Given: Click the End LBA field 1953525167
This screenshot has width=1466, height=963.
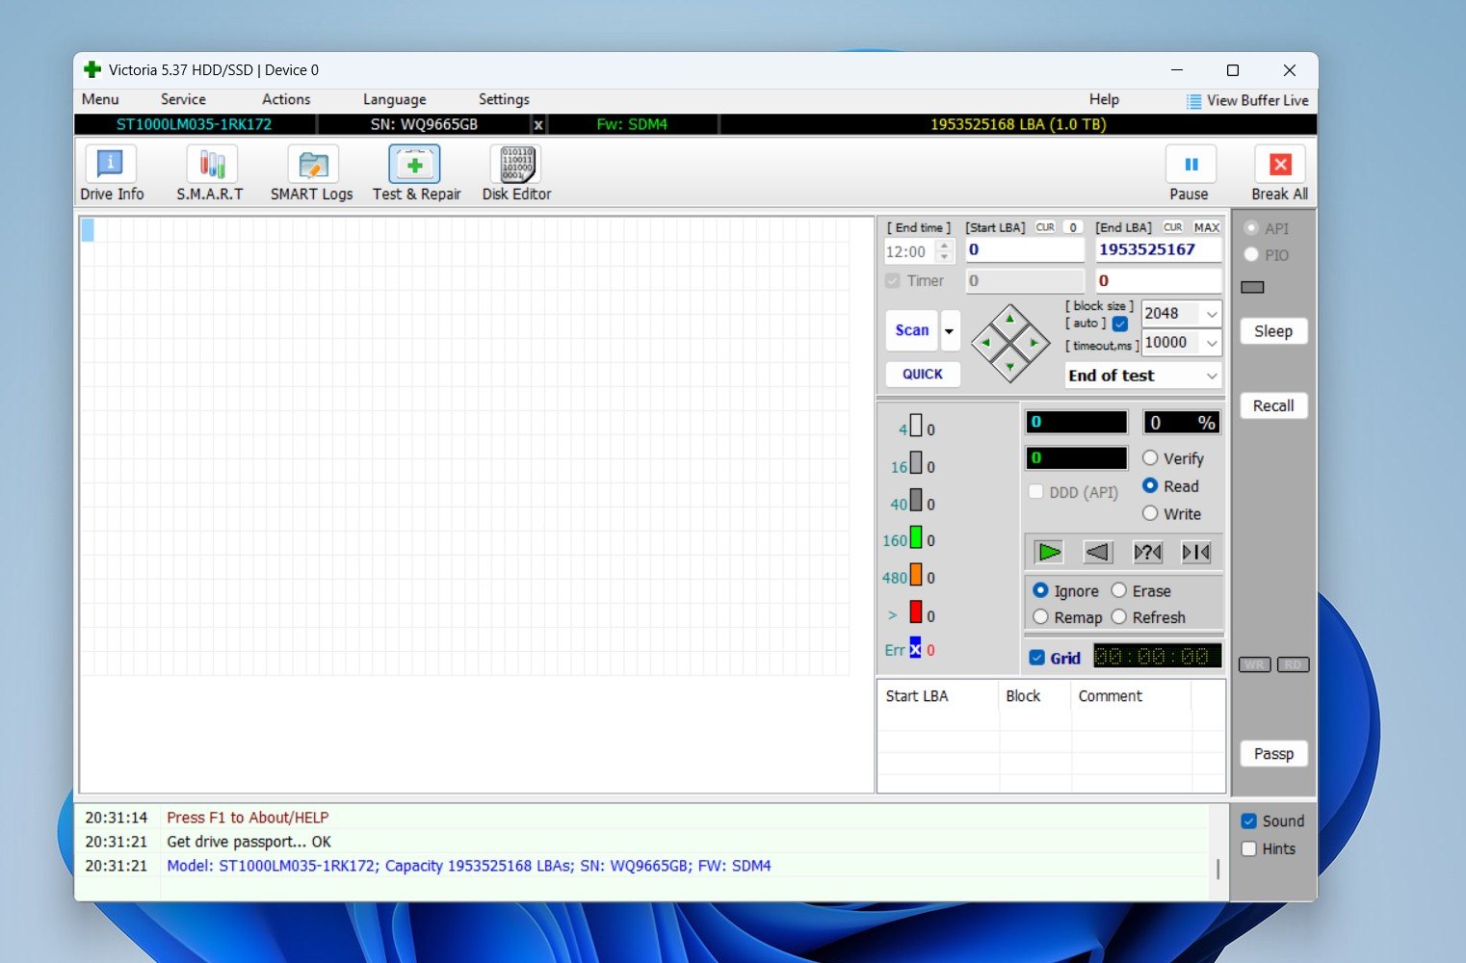Looking at the screenshot, I should 1159,250.
